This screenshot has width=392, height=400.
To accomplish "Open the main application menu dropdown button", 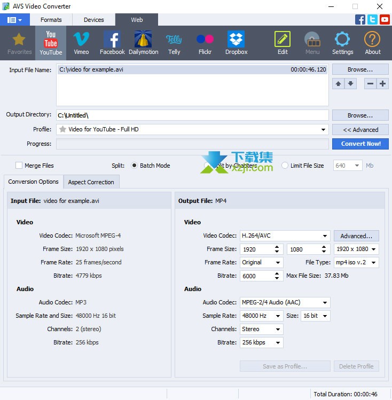I will 15,20.
